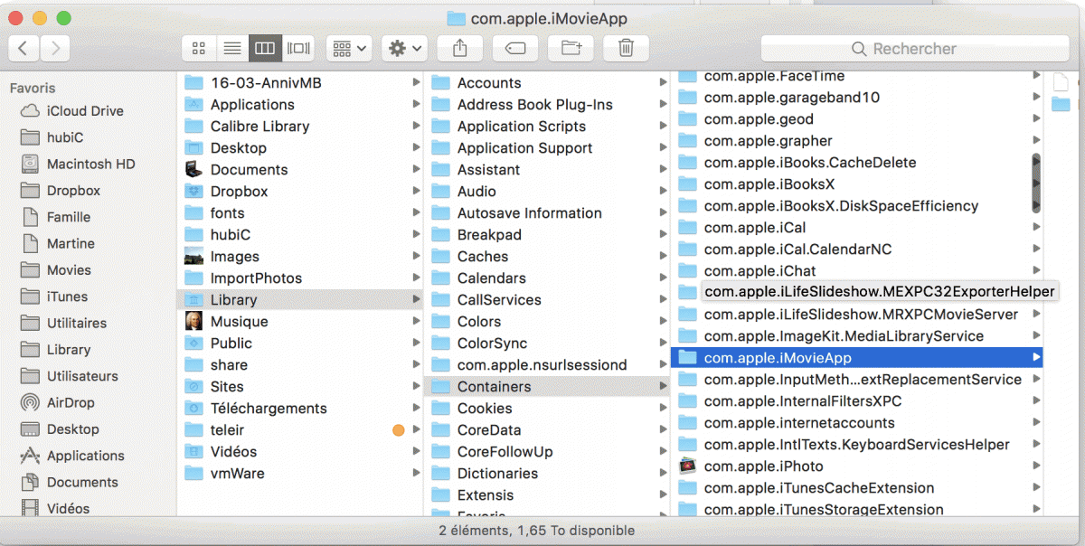Click the containers column vertical scrollbar
Image resolution: width=1085 pixels, height=546 pixels.
1036,183
